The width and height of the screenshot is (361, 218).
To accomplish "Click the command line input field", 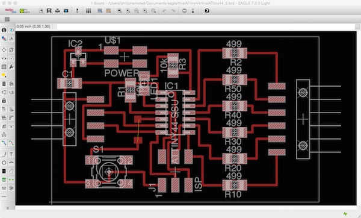I will click(x=206, y=26).
